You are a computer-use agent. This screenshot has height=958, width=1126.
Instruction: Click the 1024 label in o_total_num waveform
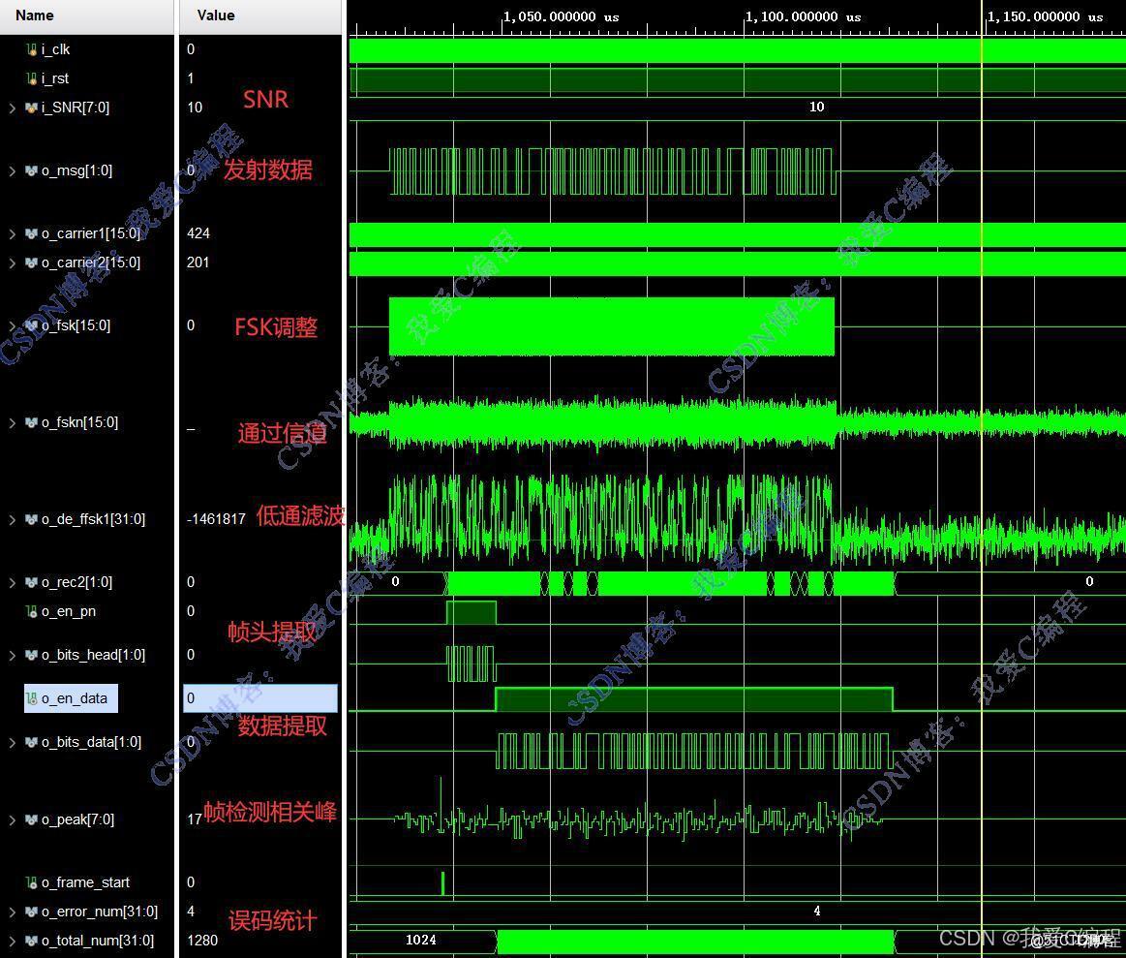(x=421, y=940)
